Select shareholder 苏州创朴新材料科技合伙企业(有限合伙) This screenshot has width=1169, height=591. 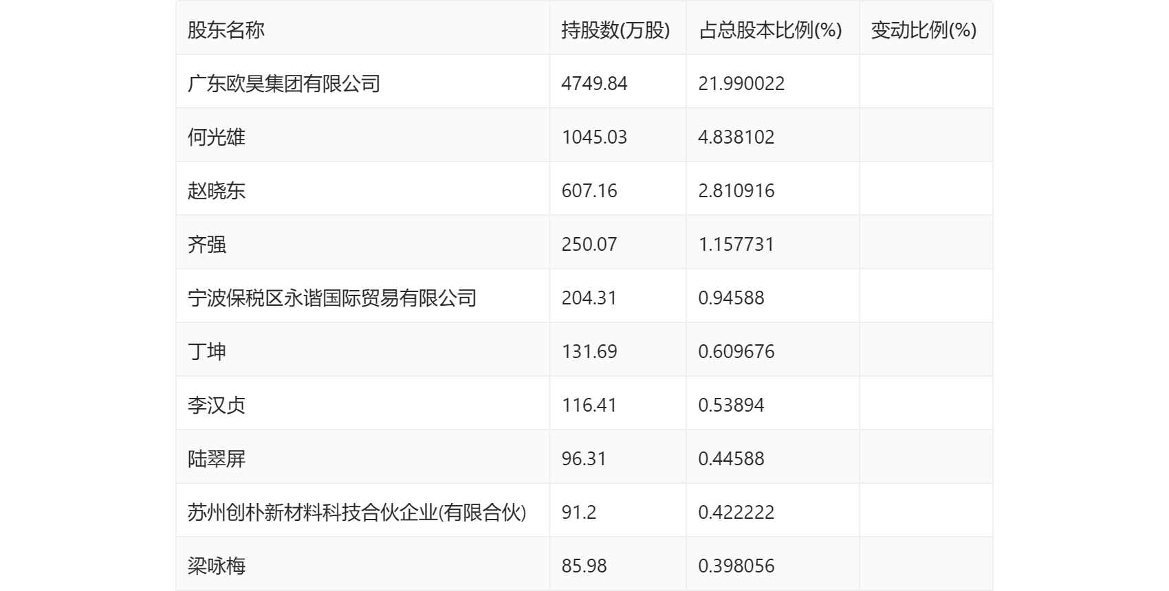coord(357,513)
